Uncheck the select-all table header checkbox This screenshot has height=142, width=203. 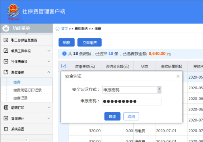pos(64,66)
